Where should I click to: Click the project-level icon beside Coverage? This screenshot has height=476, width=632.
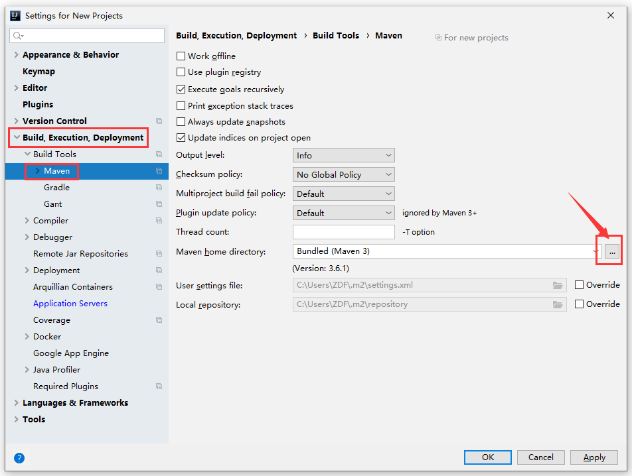coord(159,320)
